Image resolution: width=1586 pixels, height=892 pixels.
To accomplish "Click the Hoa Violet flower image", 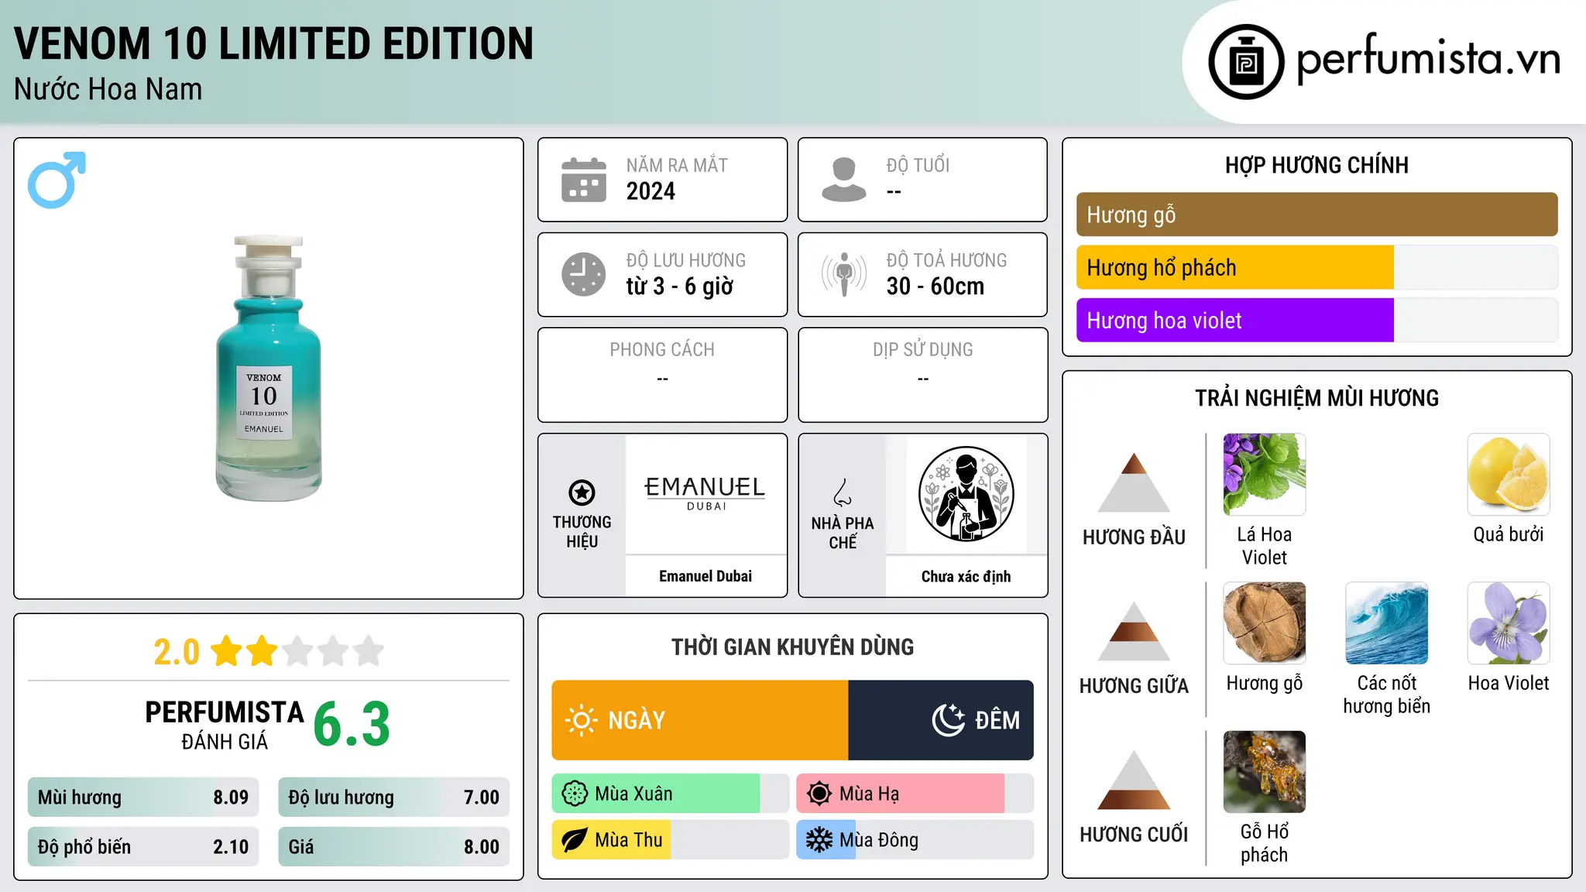I will point(1509,623).
